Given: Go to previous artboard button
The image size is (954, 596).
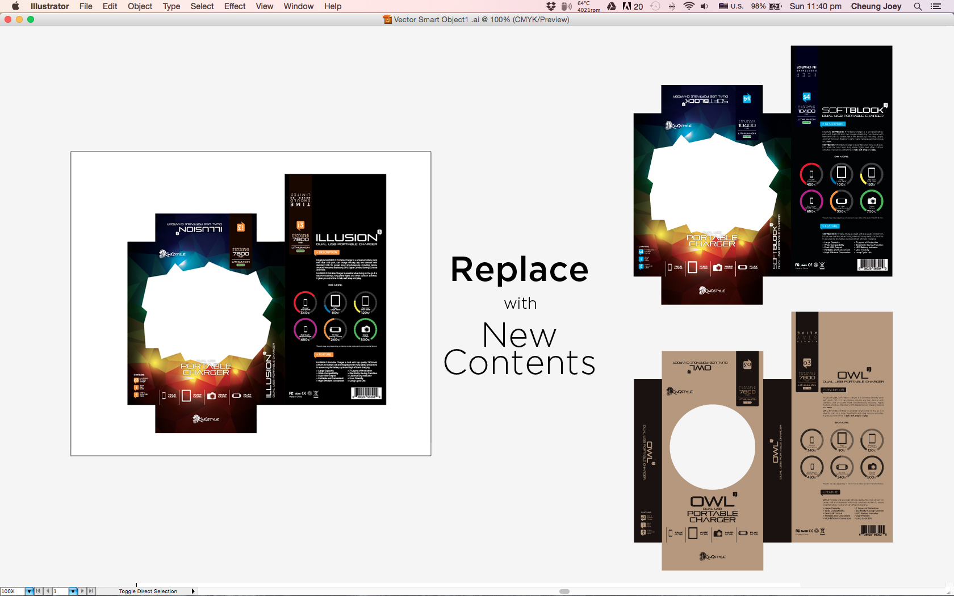Looking at the screenshot, I should point(48,591).
